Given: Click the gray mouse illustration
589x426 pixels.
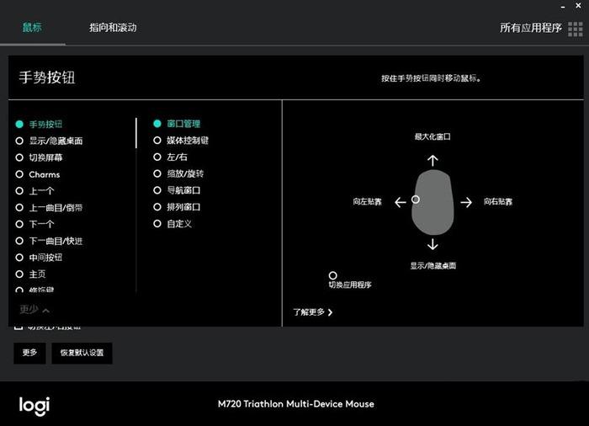Looking at the screenshot, I should tap(432, 202).
